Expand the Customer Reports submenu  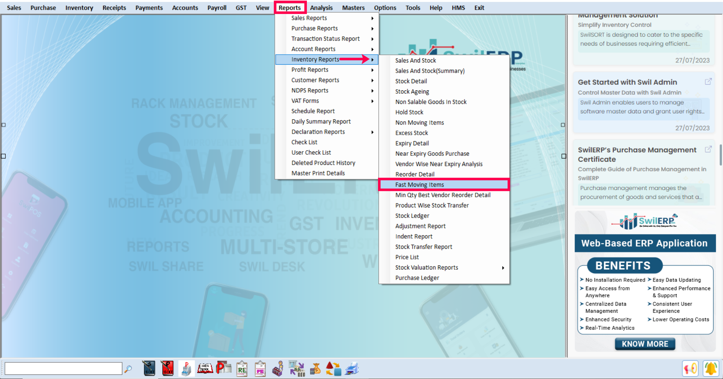tap(327, 80)
